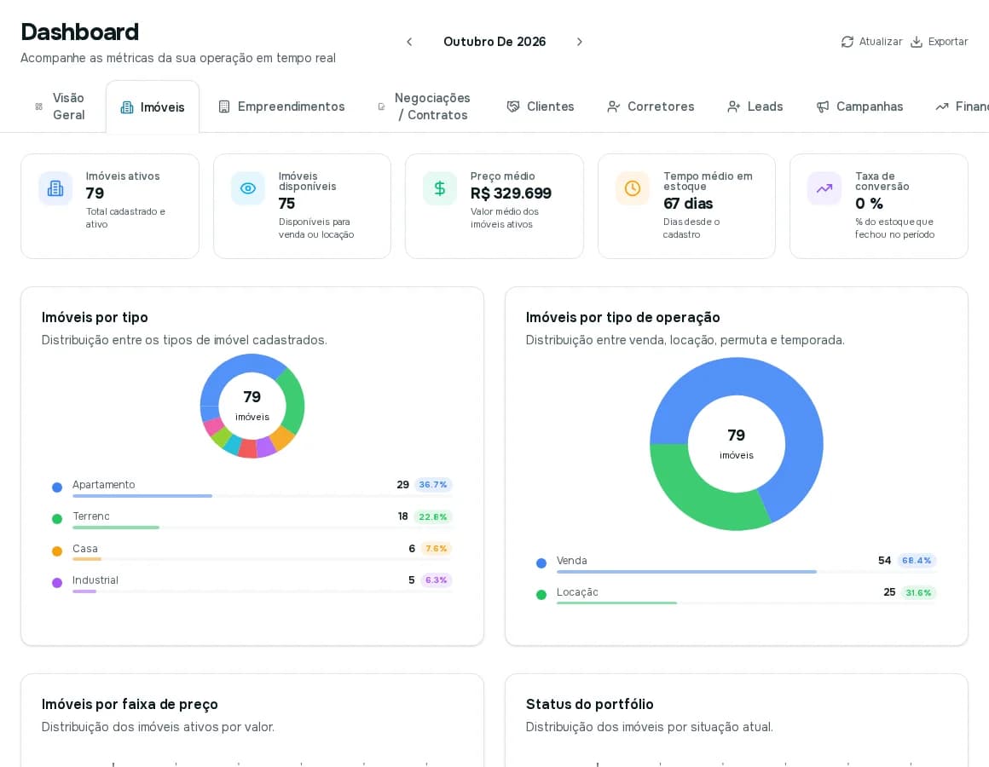Open the Corretores tab
This screenshot has width=989, height=767.
pos(651,107)
